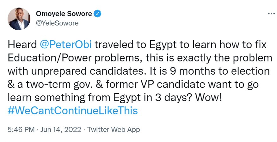Image resolution: width=277 pixels, height=142 pixels.
Task: Open the @YeleSowore handle link
Action: click(57, 23)
